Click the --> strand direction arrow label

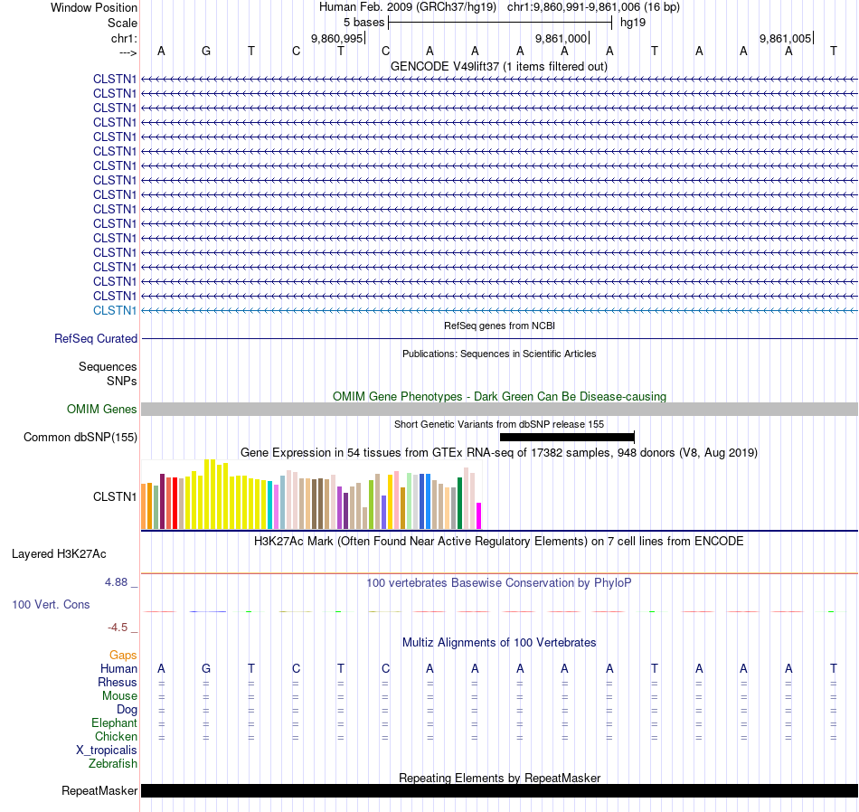[128, 52]
